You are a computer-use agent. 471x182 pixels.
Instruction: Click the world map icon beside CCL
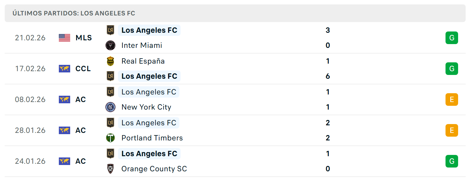(x=64, y=69)
